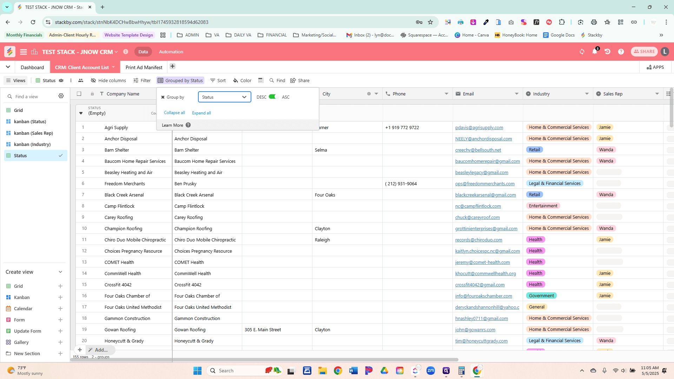Open the City column dropdown arrow
Viewport: 674px width, 379px height.
376,94
